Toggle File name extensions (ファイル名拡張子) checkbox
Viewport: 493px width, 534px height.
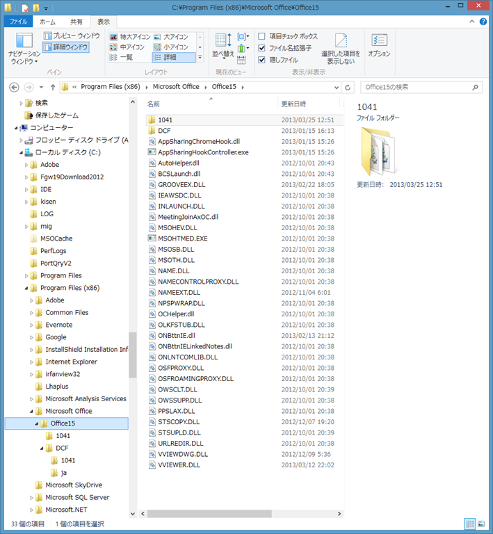click(x=262, y=48)
